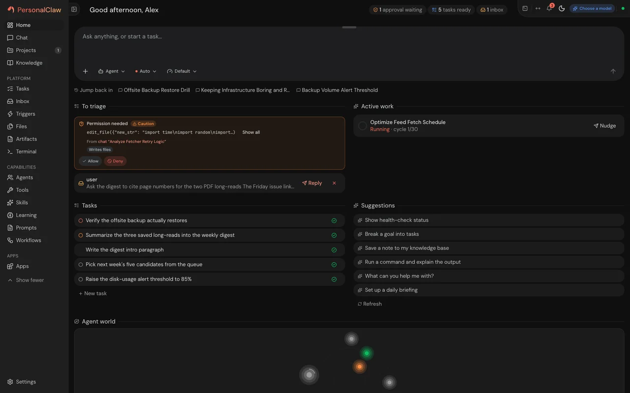Collapse the sidebar with the panel toggle icon
Screen dimensions: 630x393
(x=74, y=9)
